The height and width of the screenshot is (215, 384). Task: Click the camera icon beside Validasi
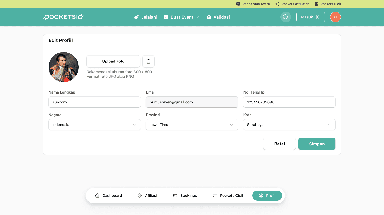click(x=209, y=17)
